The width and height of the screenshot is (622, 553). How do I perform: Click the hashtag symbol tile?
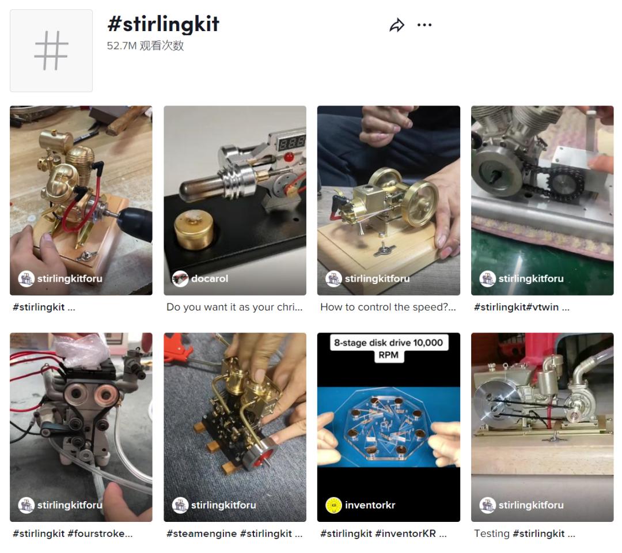click(x=51, y=51)
